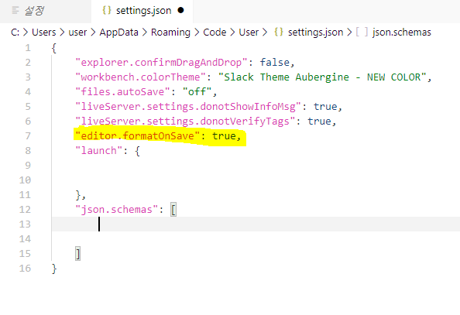460x315 pixels.
Task: Click the unsaved dot on settings.json tab
Action: pyautogui.click(x=181, y=11)
